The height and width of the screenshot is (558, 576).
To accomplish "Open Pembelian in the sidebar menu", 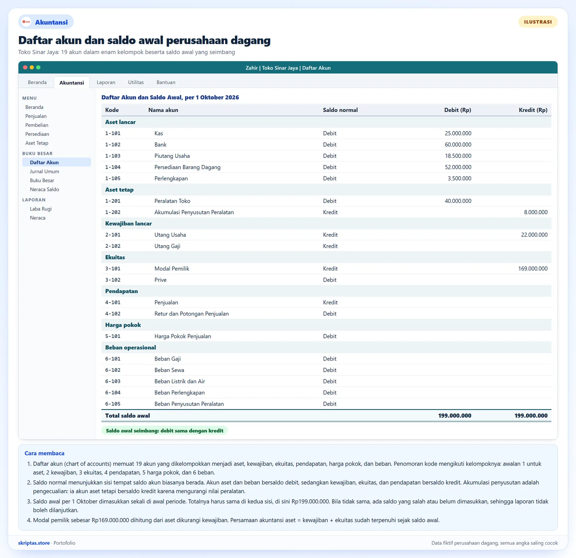I will tap(37, 125).
